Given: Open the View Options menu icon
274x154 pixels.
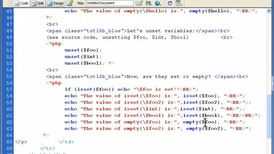Looking at the screenshot, I should [179, 3].
